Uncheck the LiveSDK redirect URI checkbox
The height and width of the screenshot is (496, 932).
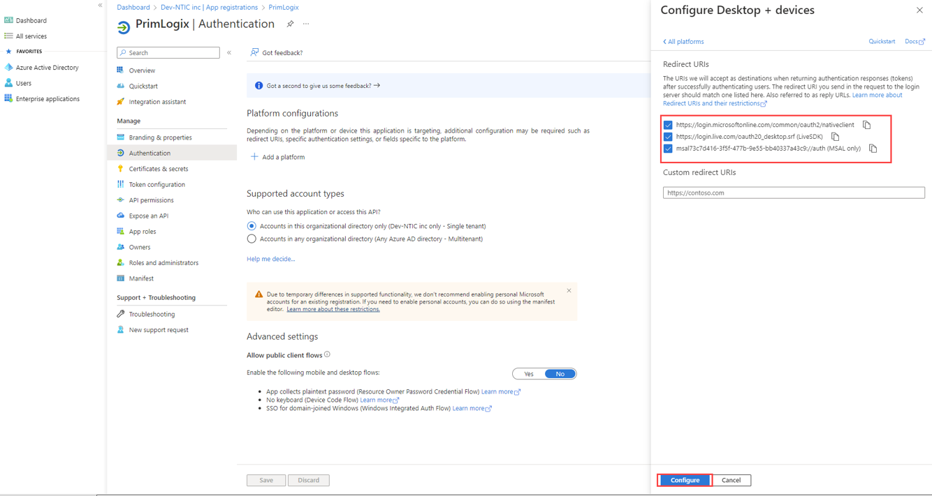coord(668,137)
